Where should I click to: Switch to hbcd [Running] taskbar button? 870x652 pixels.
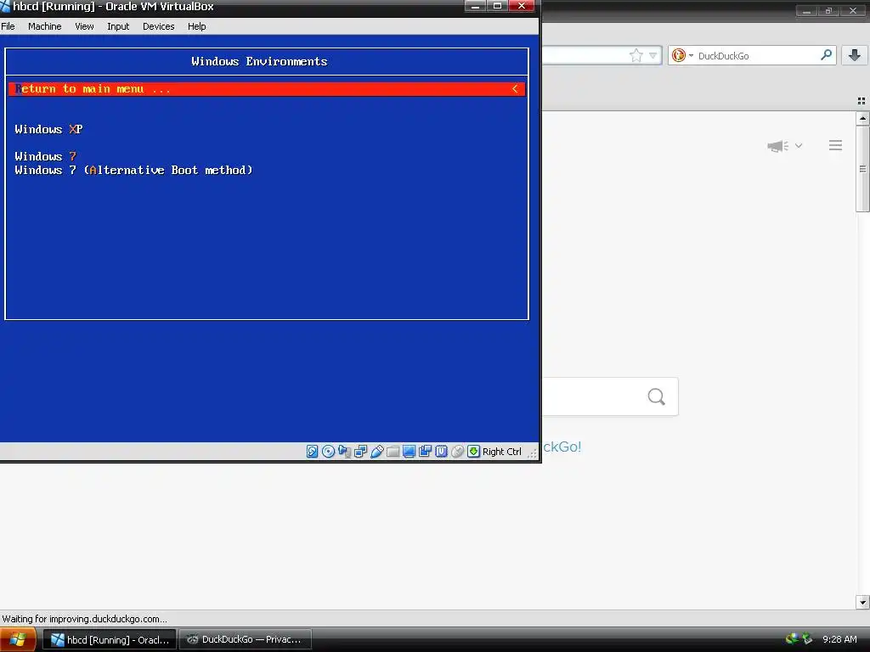pos(110,639)
